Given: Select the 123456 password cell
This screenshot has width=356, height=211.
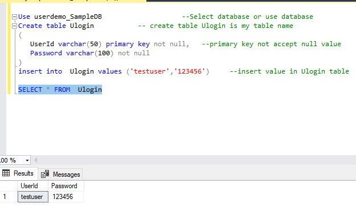Looking at the screenshot, I should (x=66, y=197).
